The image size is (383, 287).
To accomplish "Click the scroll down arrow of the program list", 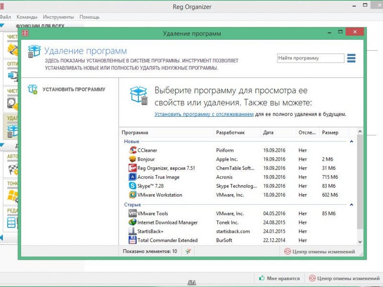I will click(360, 242).
